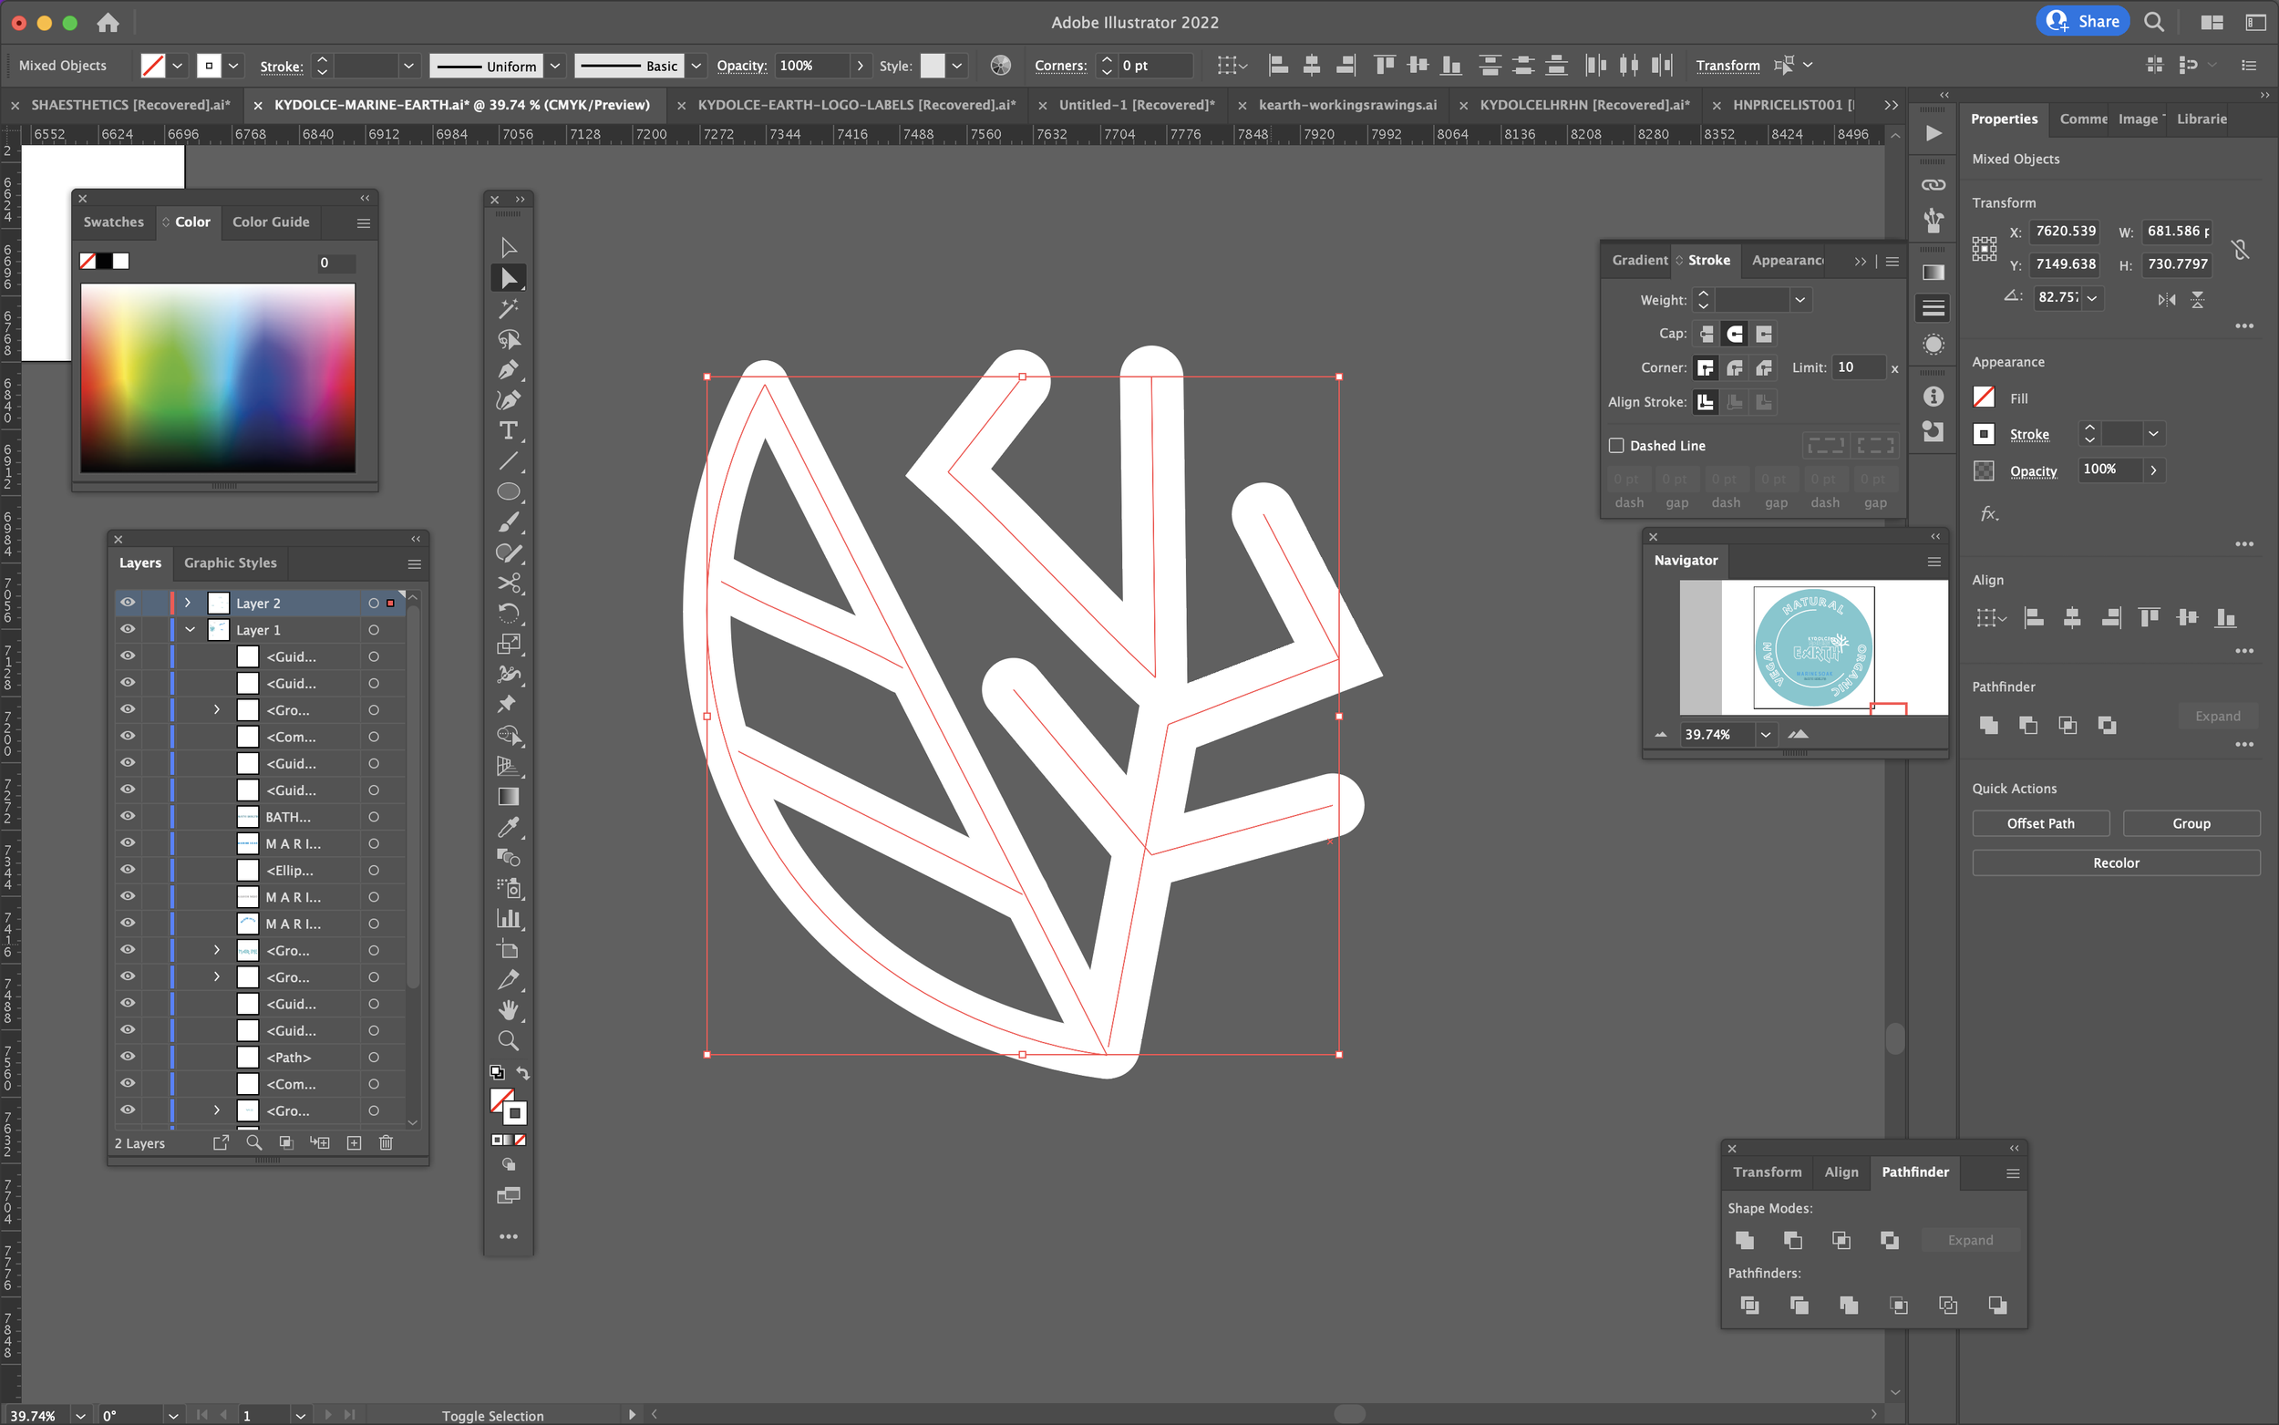Screen dimensions: 2279x1425
Task: Toggle visibility of <Path> layer item
Action: pyautogui.click(x=129, y=1058)
